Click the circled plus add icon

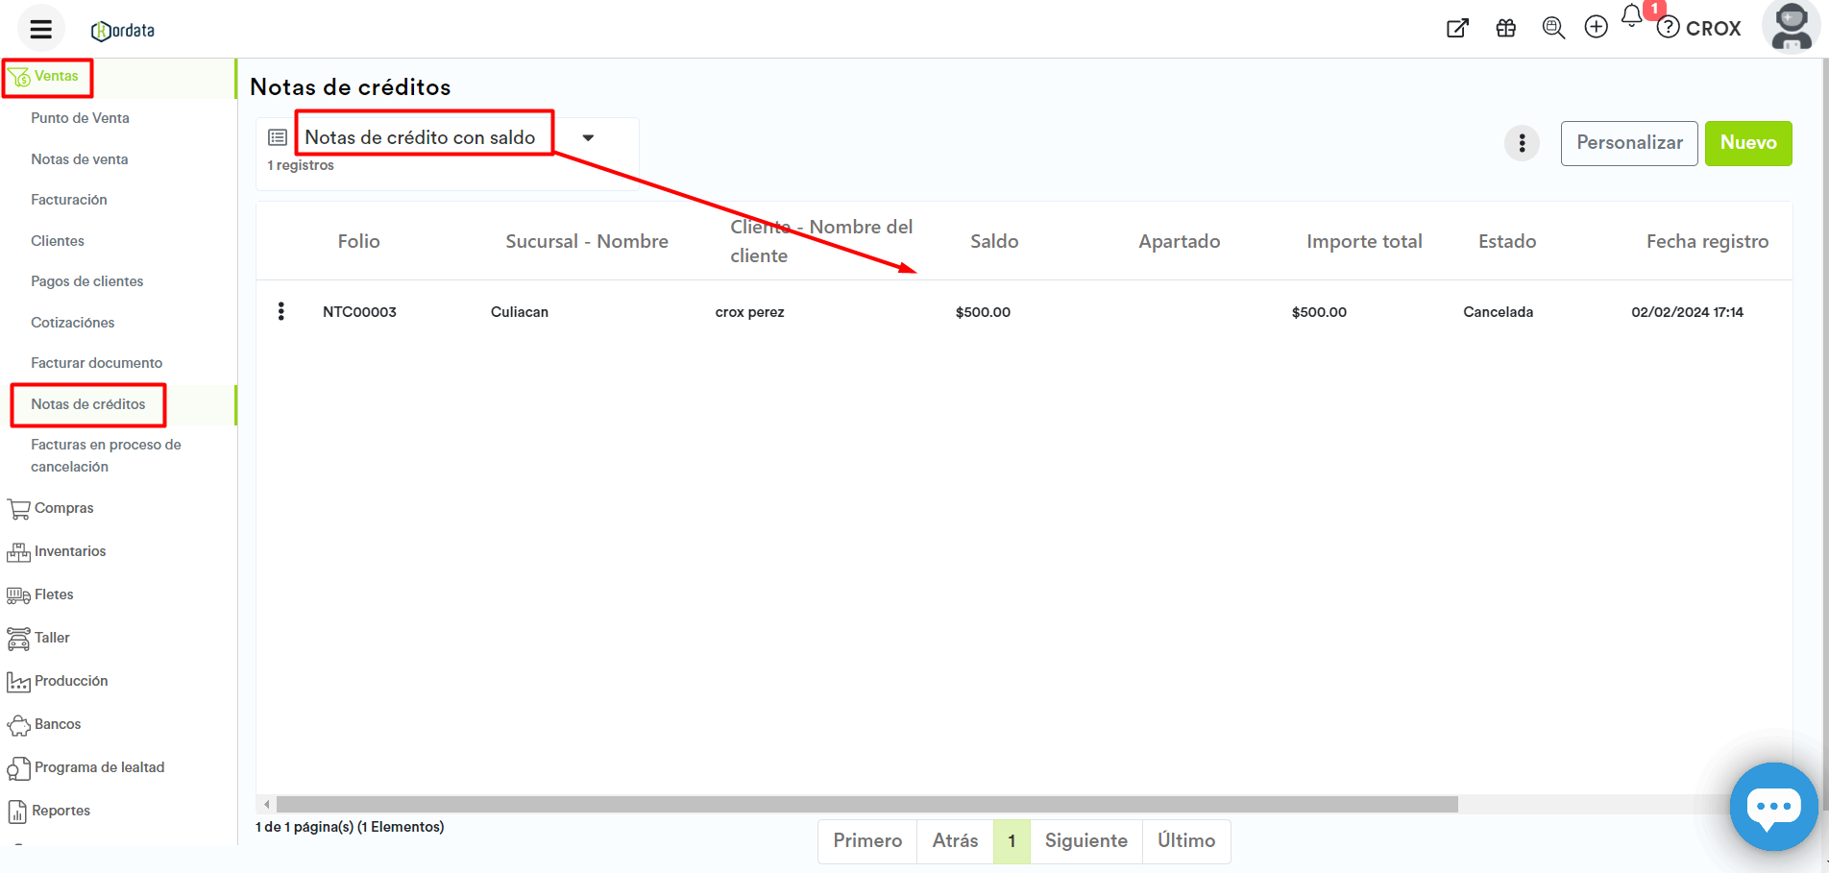point(1596,27)
